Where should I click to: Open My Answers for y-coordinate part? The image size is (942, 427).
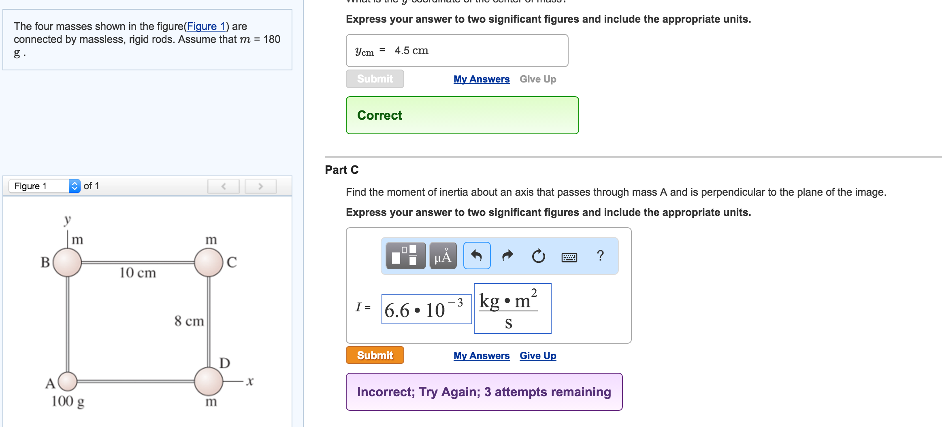(481, 79)
